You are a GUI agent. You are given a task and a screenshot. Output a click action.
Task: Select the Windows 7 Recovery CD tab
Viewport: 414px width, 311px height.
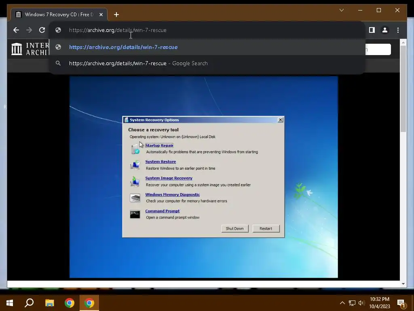click(59, 15)
